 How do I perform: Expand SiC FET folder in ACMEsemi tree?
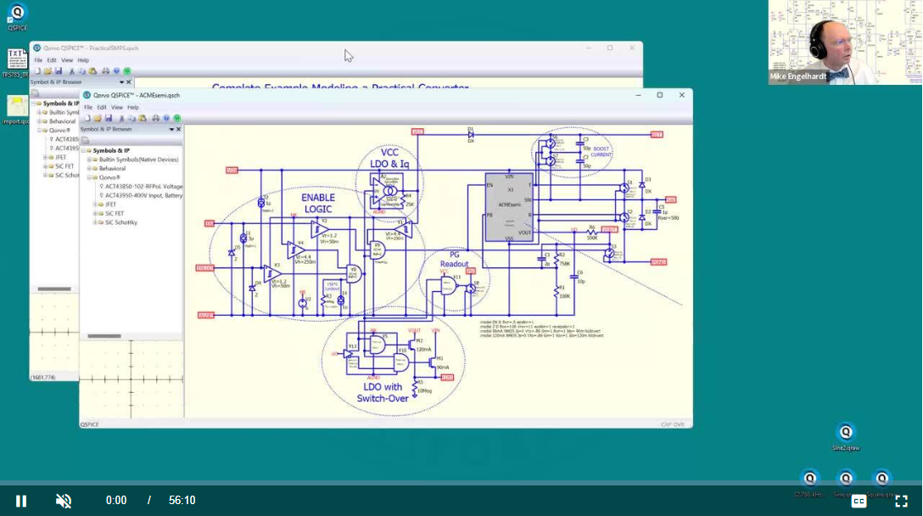95,213
